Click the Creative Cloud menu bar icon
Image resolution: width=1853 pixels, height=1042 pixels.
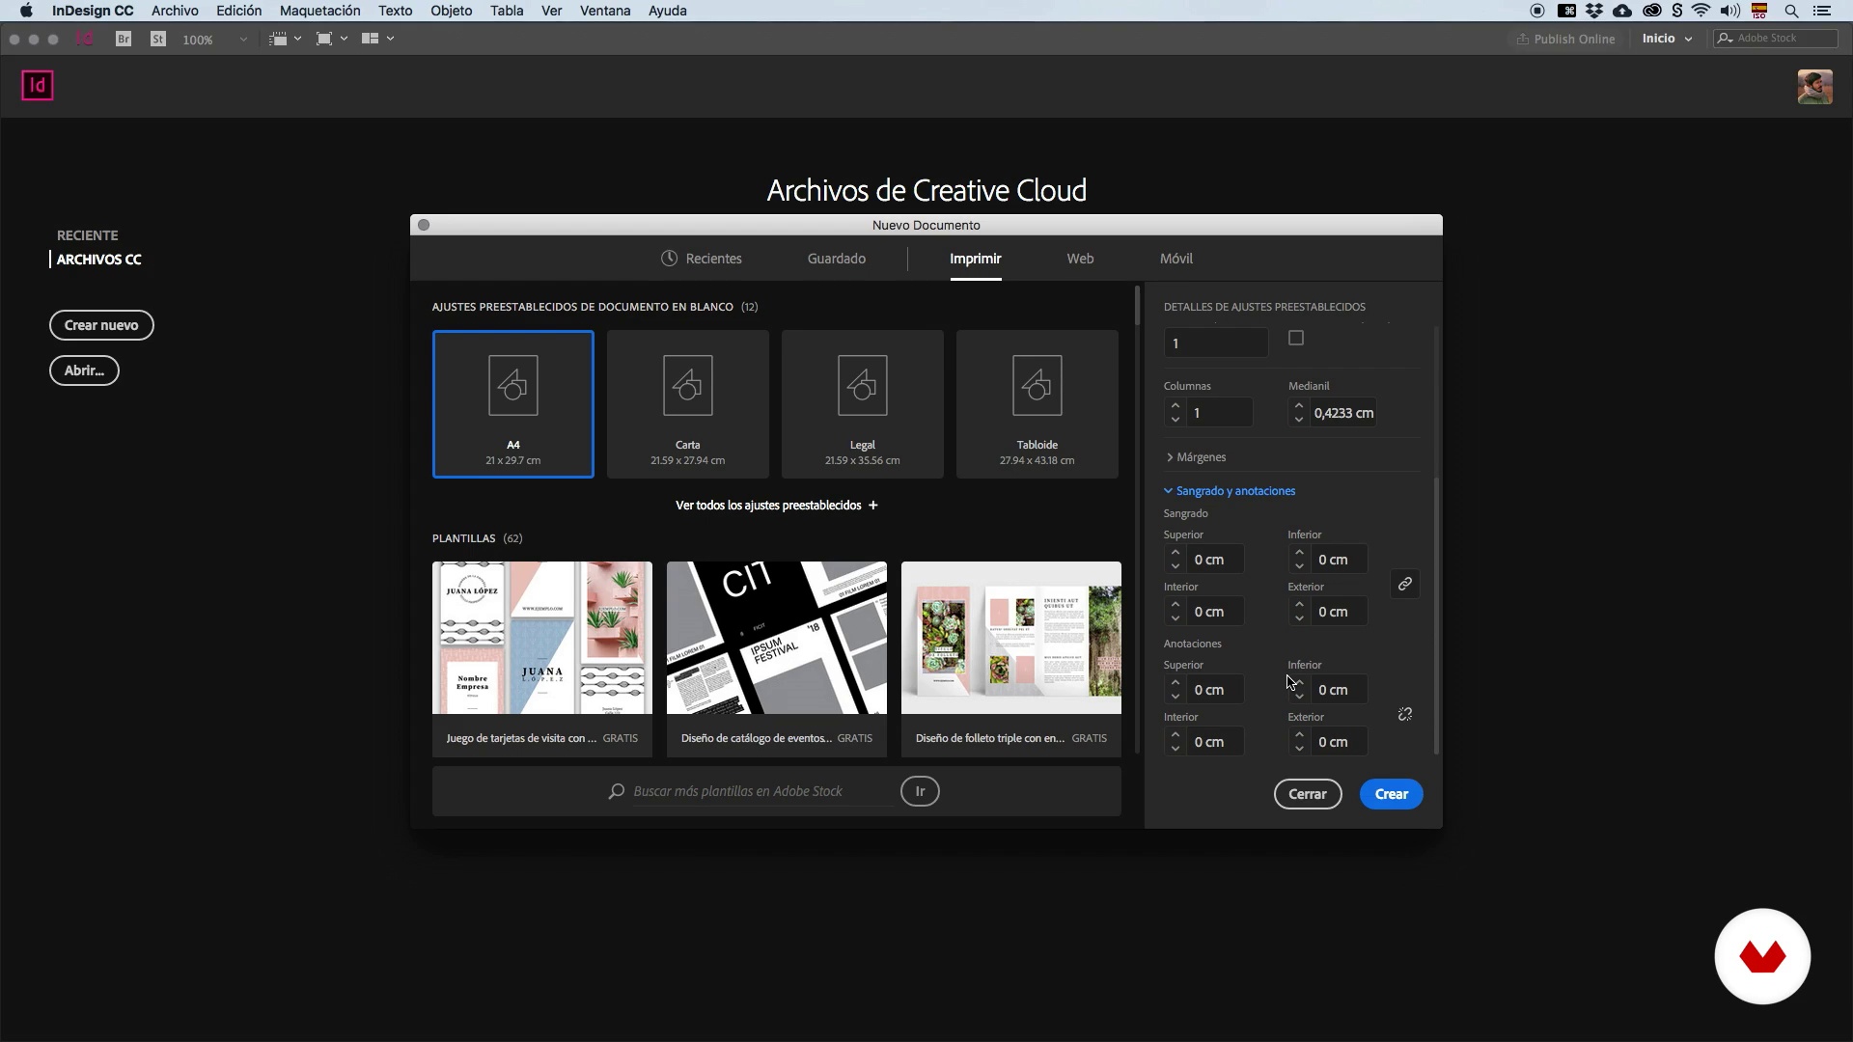point(1651,12)
